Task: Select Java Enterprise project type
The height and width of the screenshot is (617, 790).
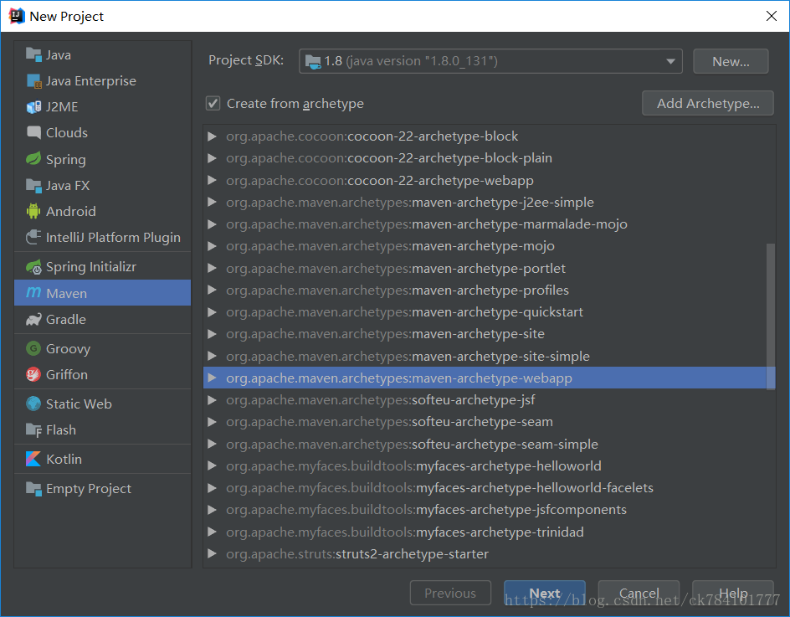Action: pos(103,80)
